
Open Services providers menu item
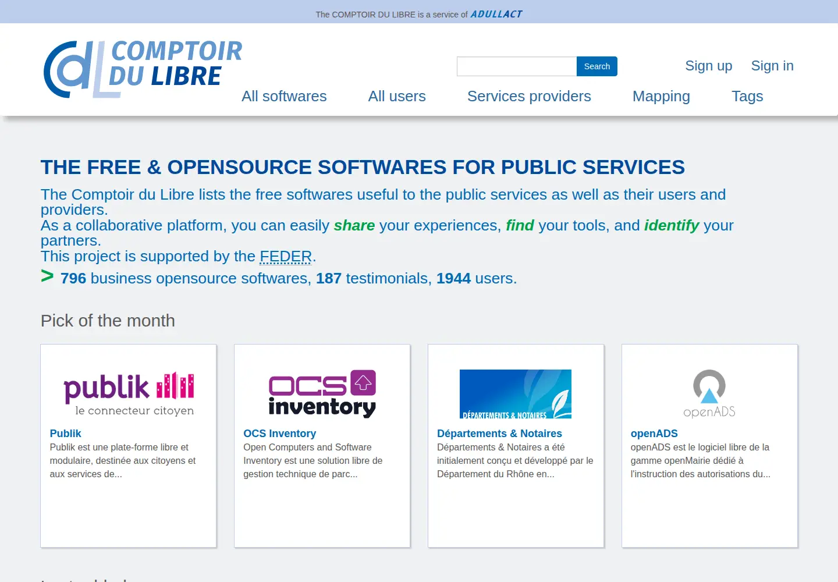pyautogui.click(x=529, y=96)
